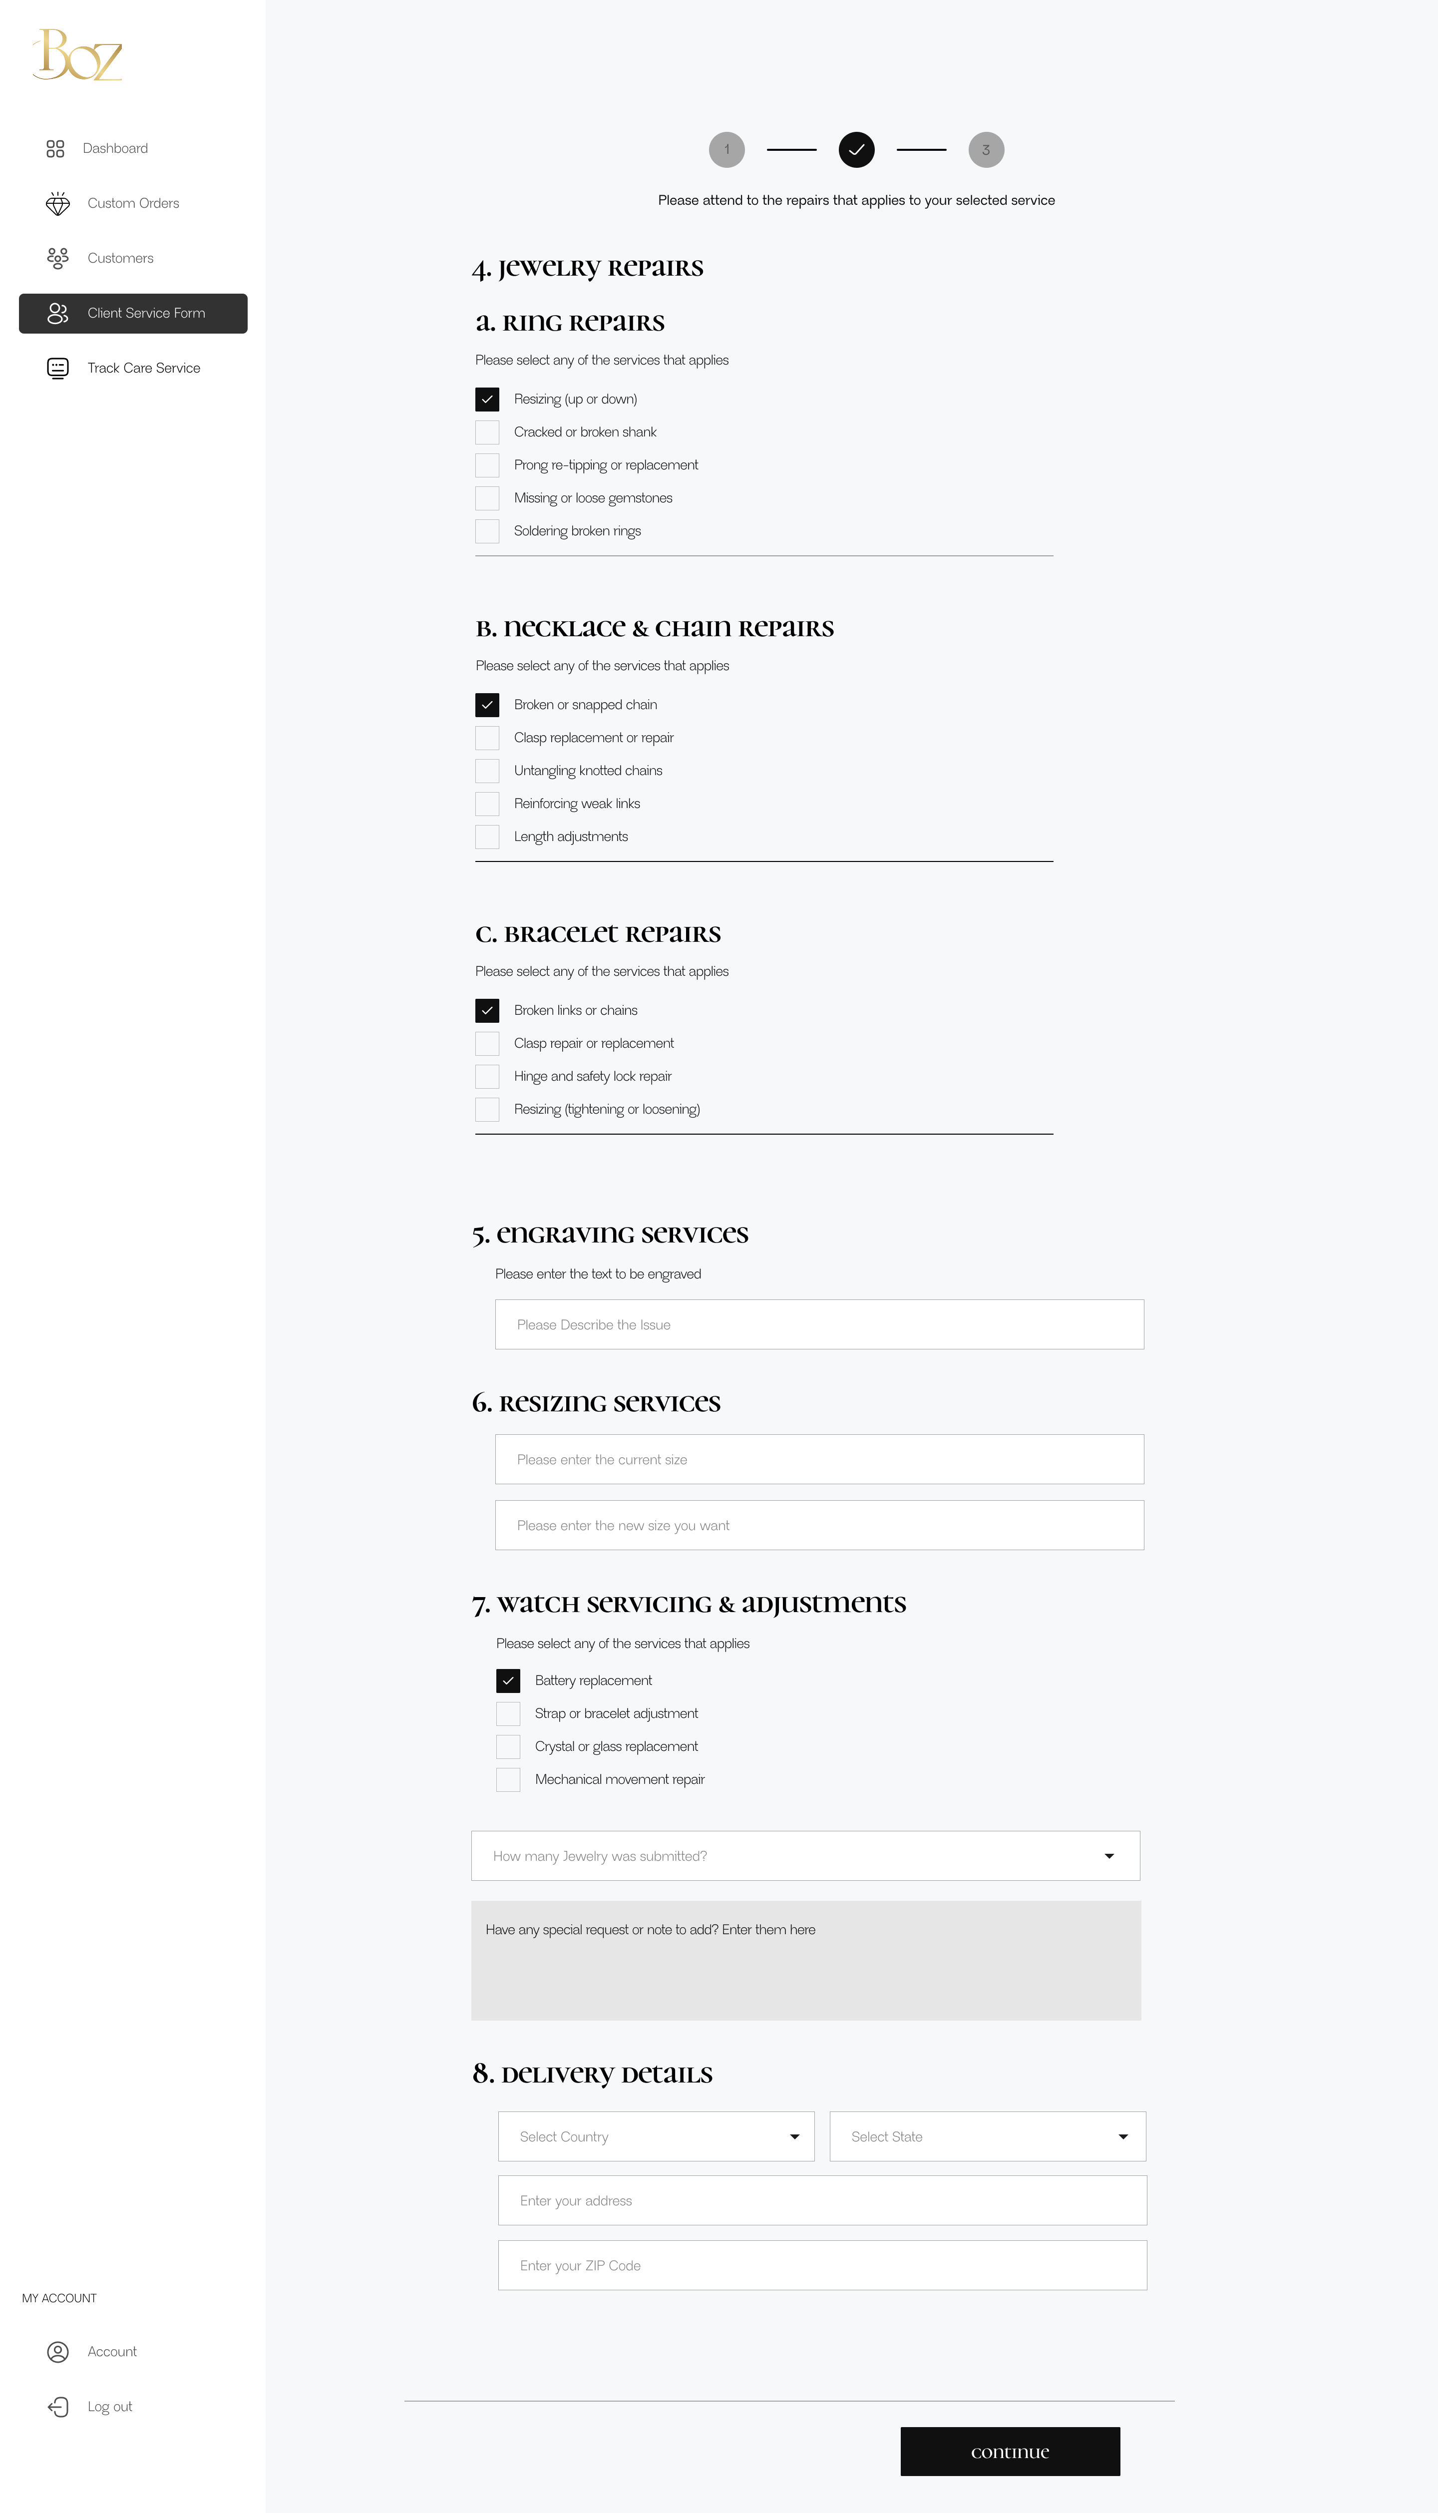Click the Account profile icon
The image size is (1438, 2513).
58,2352
